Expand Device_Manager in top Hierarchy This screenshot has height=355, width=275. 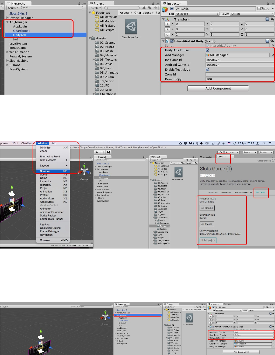click(8, 18)
